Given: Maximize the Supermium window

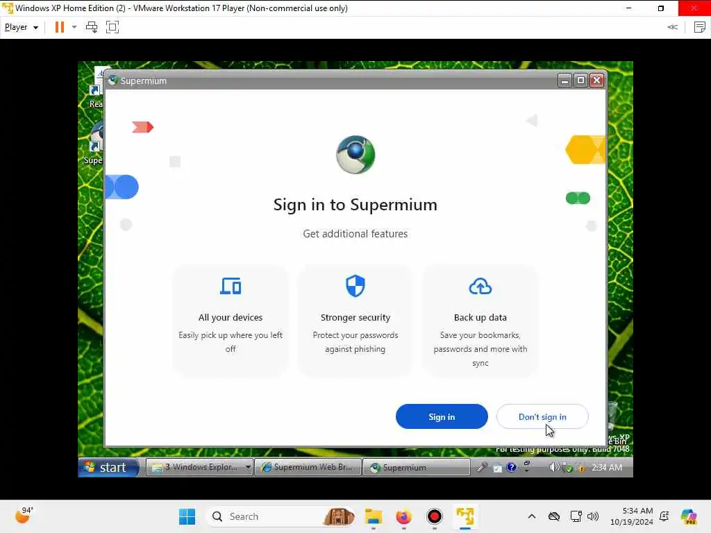Looking at the screenshot, I should point(581,81).
